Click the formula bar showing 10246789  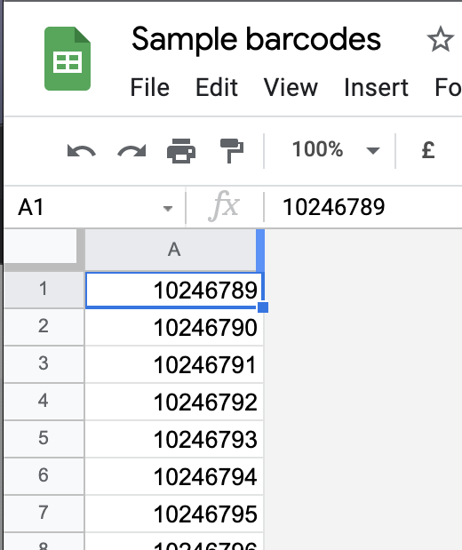363,207
